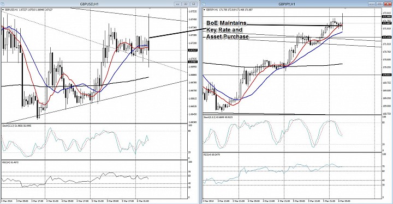Screen dimensions: 393x204
Task: Click the GBPJPY RSI(14) indicator label
Action: click(212, 154)
